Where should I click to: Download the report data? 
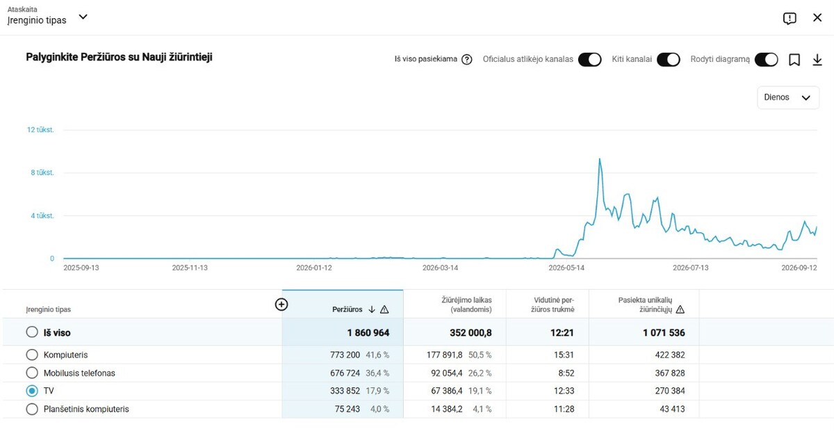tap(817, 60)
